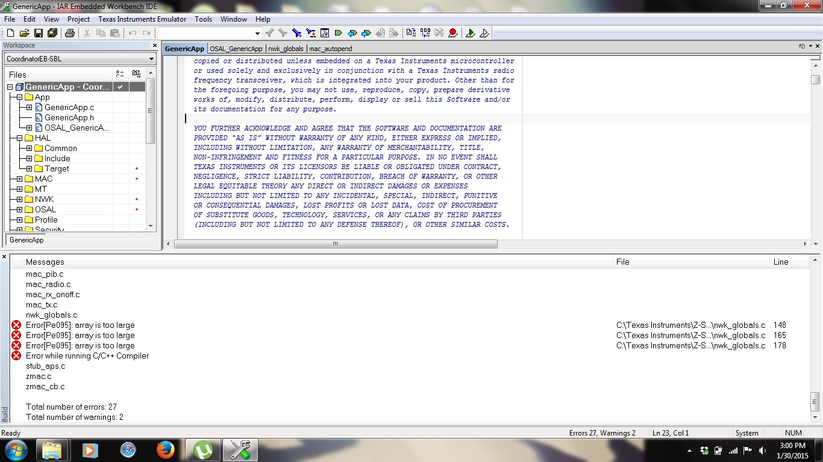Open the toolbar quick search dropdown
The width and height of the screenshot is (823, 462).
(x=257, y=33)
